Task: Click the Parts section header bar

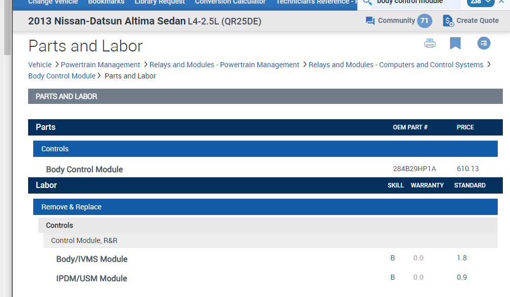Action: click(265, 127)
